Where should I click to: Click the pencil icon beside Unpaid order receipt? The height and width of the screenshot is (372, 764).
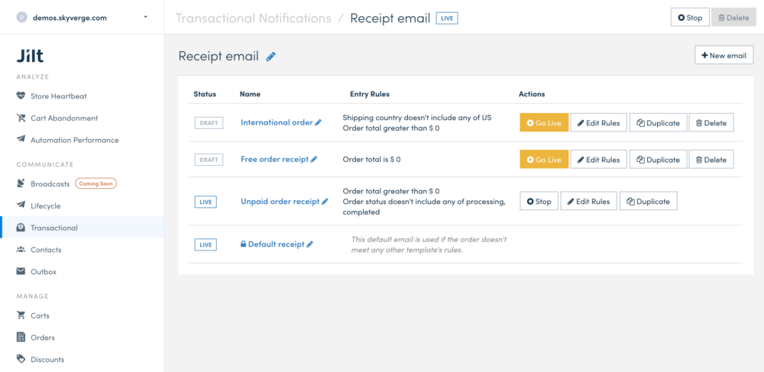point(325,202)
